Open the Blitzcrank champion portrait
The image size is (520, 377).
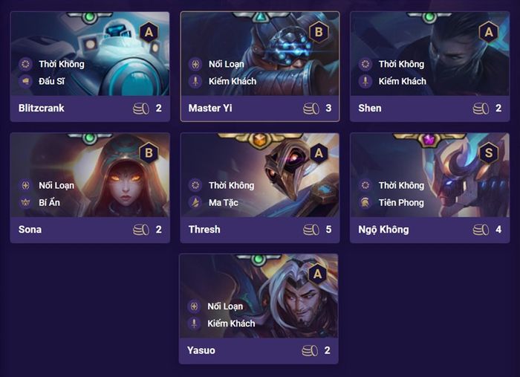point(90,54)
